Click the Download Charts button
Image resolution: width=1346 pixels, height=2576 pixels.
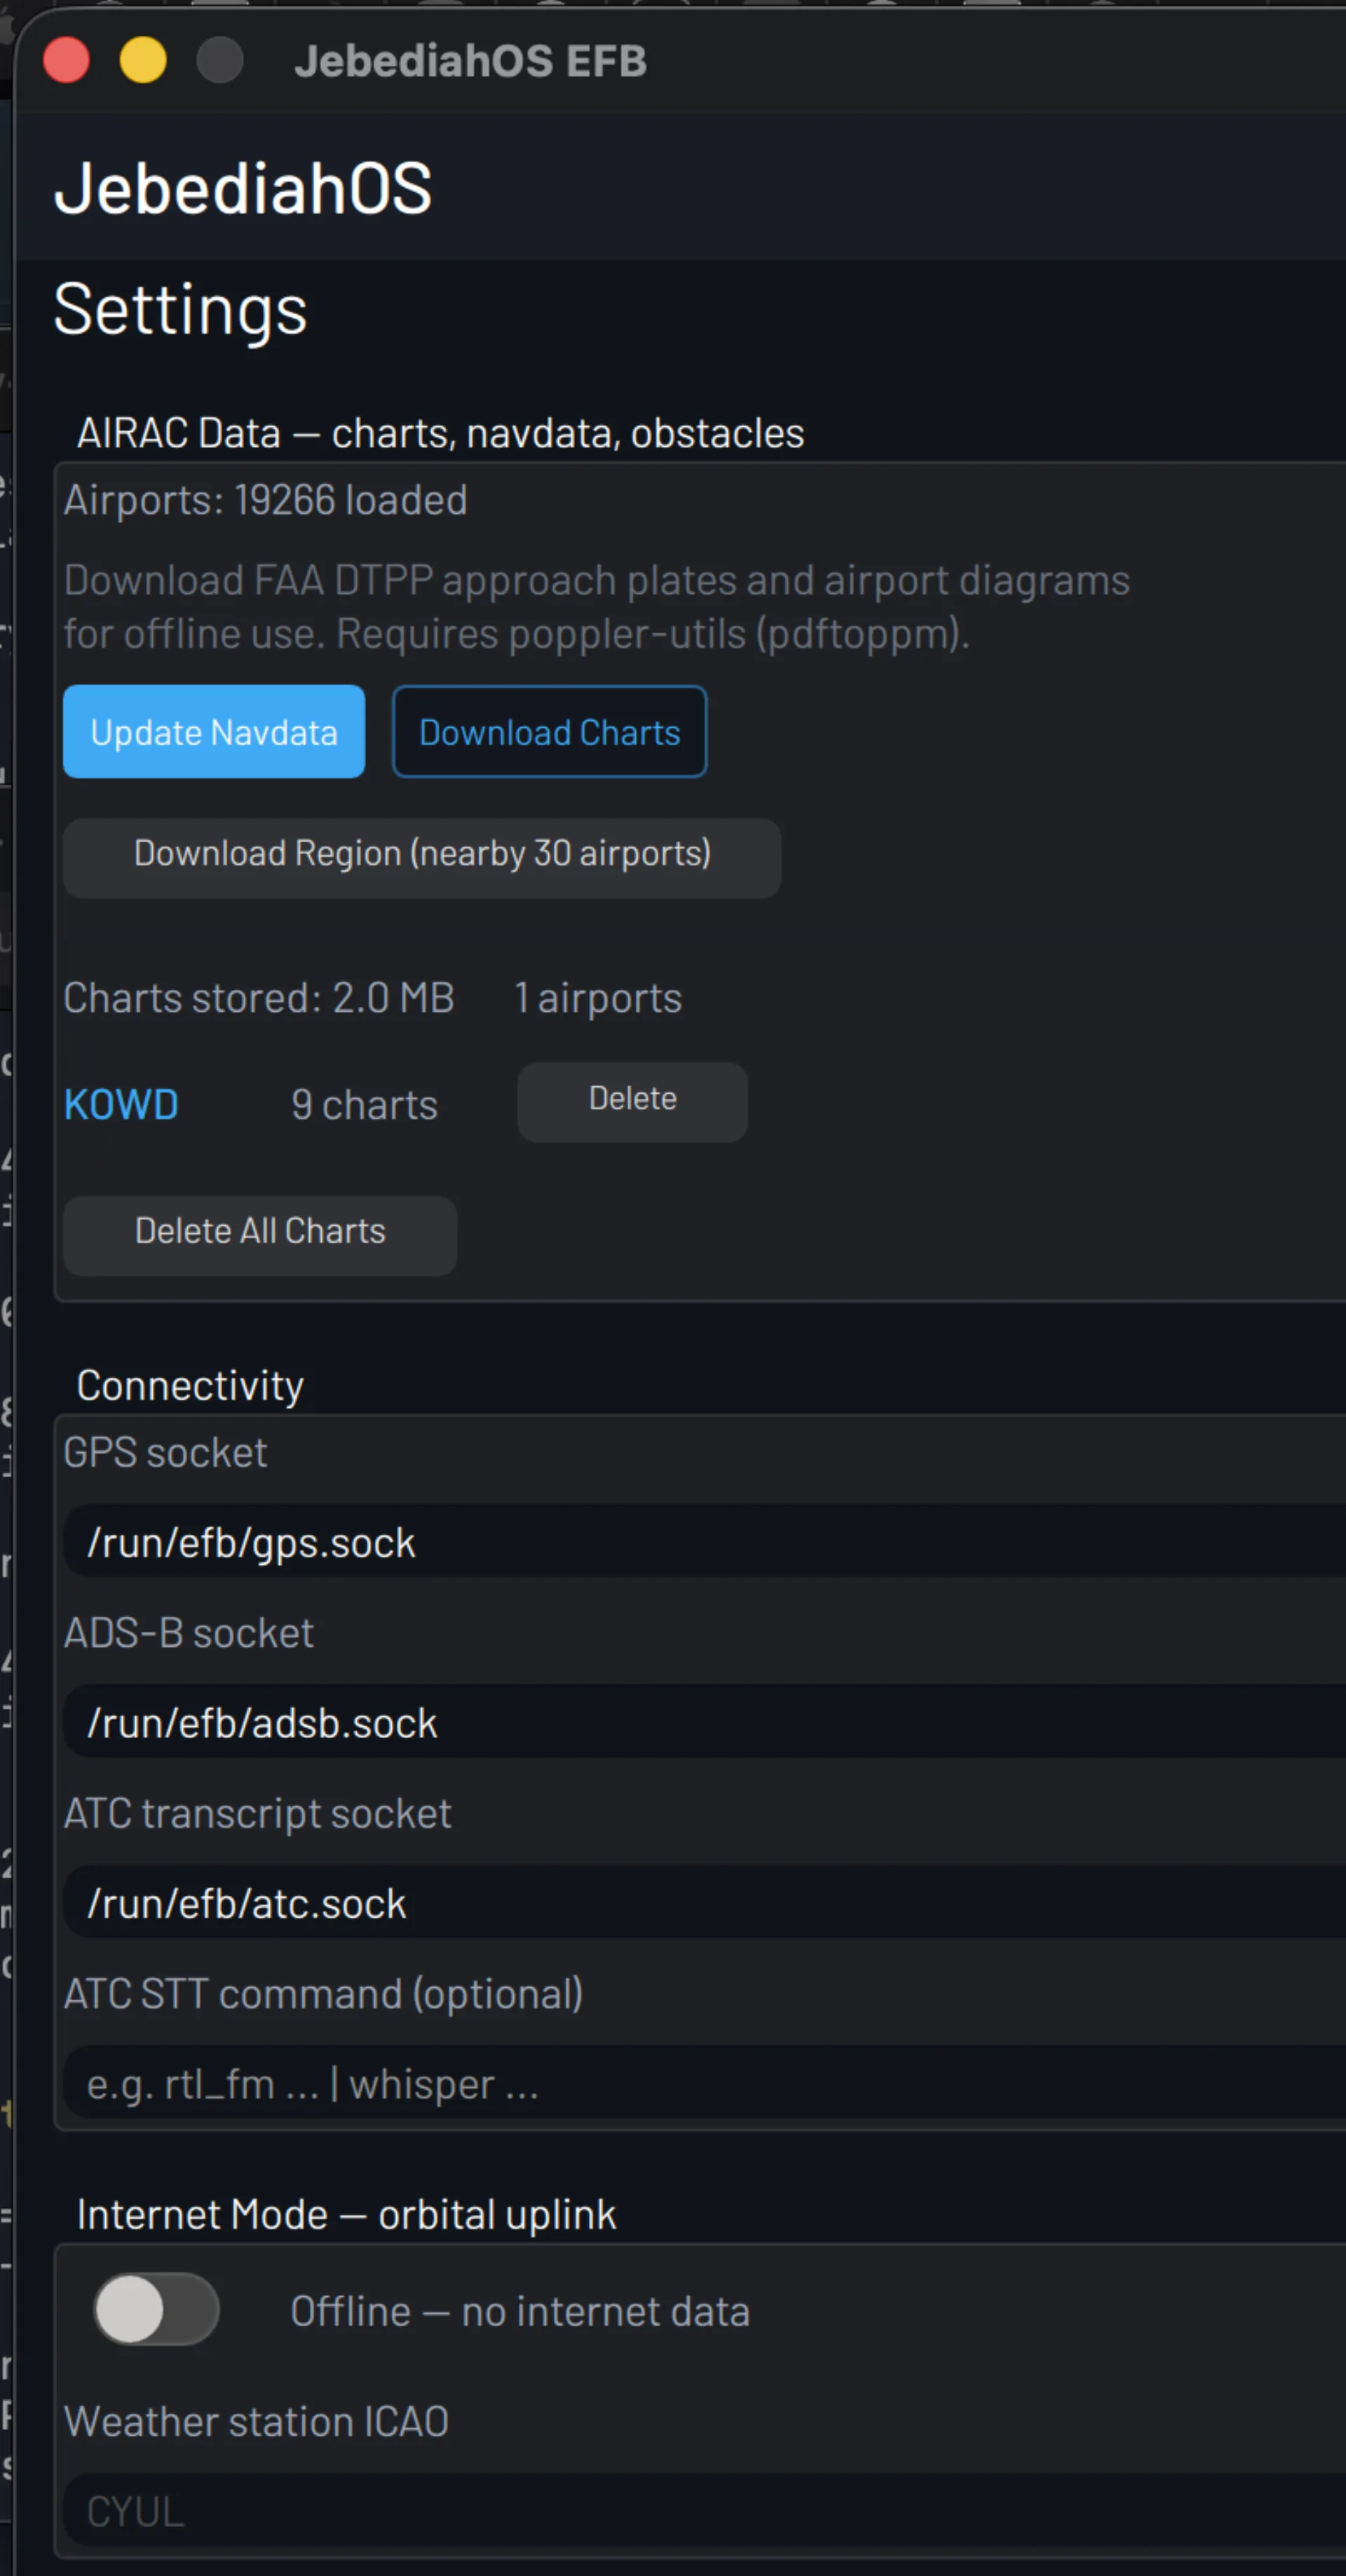pyautogui.click(x=549, y=732)
